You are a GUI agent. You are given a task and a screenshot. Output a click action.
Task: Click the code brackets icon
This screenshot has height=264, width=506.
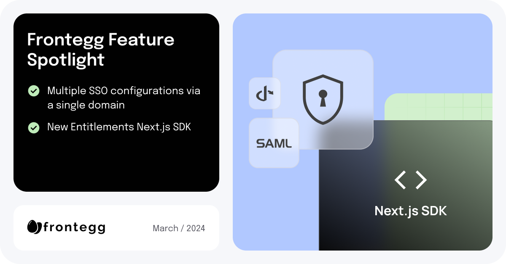tap(411, 180)
